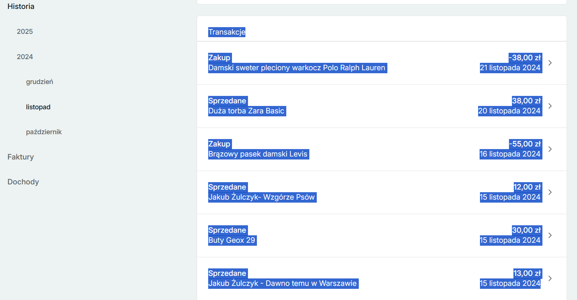Image resolution: width=577 pixels, height=300 pixels.
Task: Select year 2025 in history sidebar
Action: (25, 32)
